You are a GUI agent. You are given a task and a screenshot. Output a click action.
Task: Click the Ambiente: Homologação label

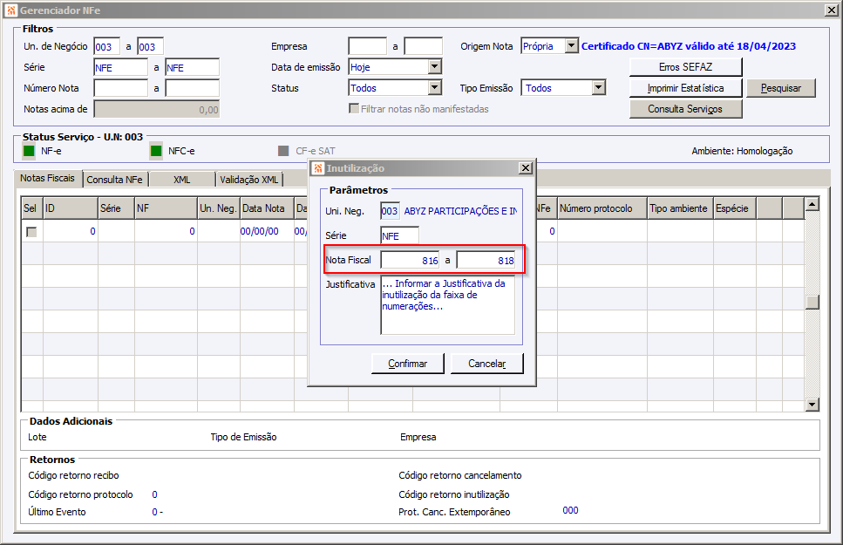tap(742, 151)
